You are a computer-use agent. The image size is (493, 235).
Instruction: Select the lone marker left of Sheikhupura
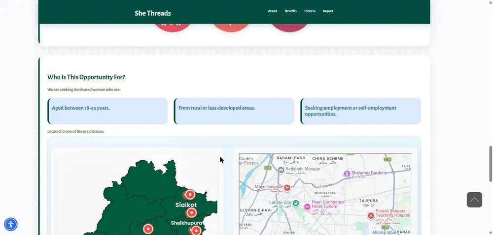[148, 229]
